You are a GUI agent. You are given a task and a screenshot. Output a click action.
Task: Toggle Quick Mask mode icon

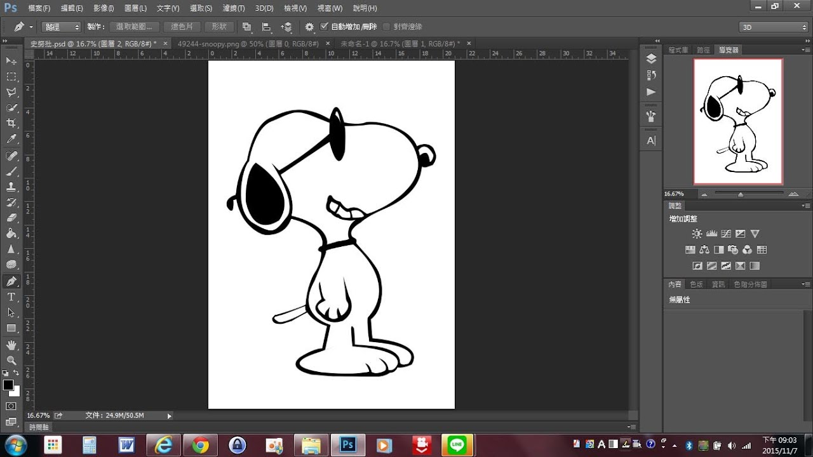[x=11, y=406]
